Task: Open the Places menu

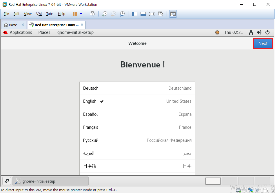Action: coord(44,32)
